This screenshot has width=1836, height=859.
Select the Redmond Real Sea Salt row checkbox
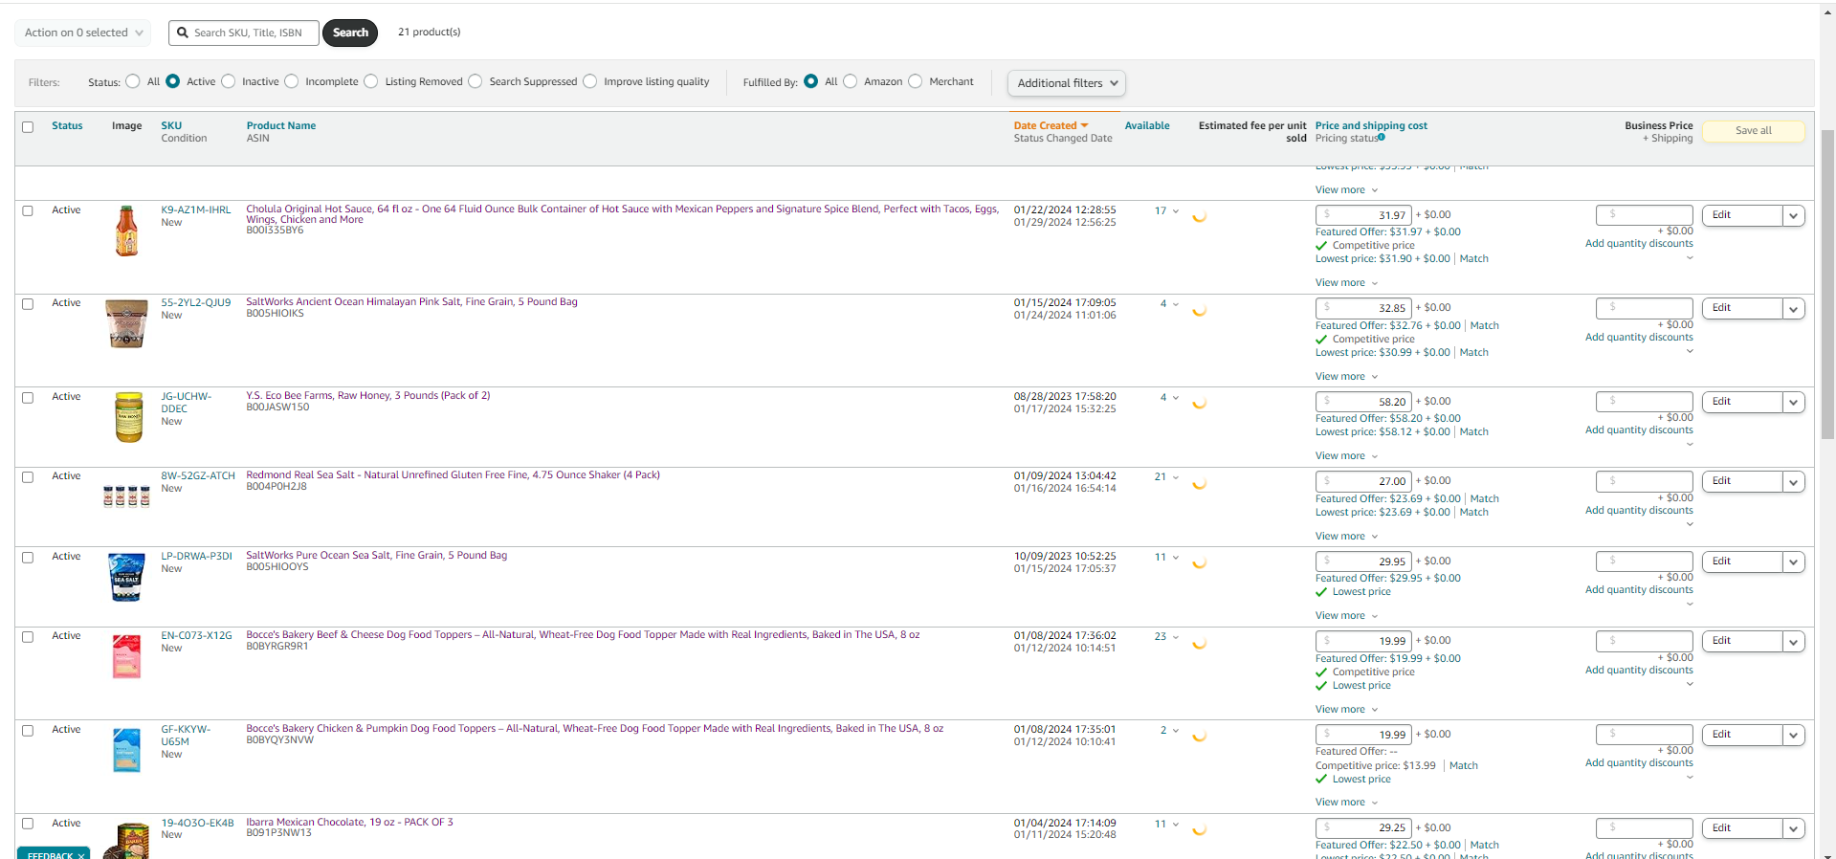click(x=28, y=477)
